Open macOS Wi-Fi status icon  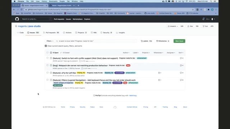tap(187, 1)
